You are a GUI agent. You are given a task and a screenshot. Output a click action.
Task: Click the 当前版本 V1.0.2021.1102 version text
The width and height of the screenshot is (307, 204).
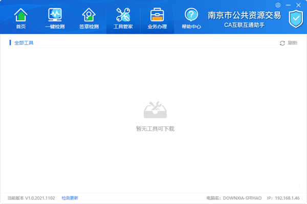pyautogui.click(x=31, y=198)
